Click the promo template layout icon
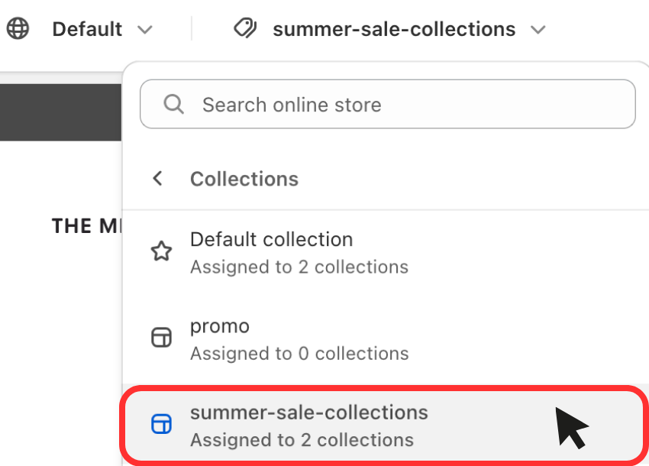Image resolution: width=649 pixels, height=466 pixels. pos(161,338)
